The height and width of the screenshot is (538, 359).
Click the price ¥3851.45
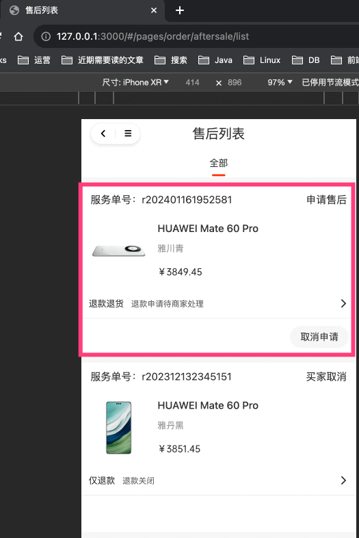[x=179, y=449]
